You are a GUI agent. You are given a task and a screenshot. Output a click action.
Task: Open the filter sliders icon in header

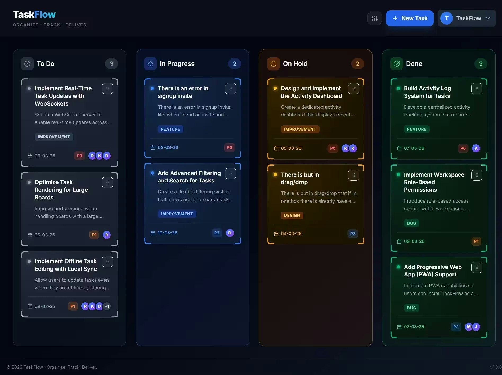(x=374, y=18)
